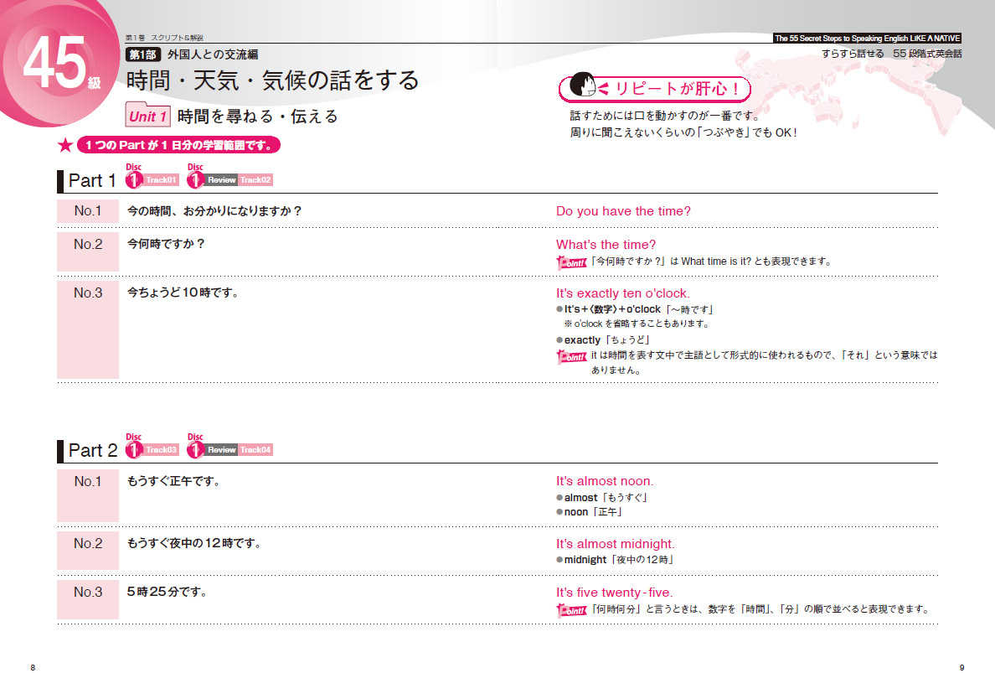The image size is (995, 699).
Task: Click the sentence 今ちょうど10時です。
Action: coord(183,293)
